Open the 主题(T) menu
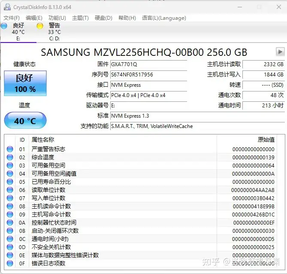 pos(80,18)
